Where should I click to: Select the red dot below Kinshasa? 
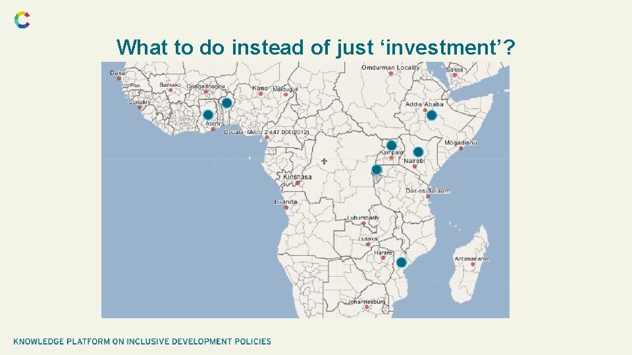click(x=298, y=183)
